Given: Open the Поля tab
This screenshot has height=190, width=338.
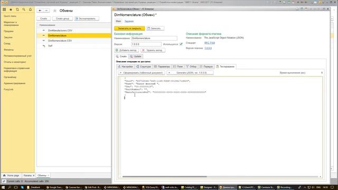Looking at the screenshot, I should point(178,66).
